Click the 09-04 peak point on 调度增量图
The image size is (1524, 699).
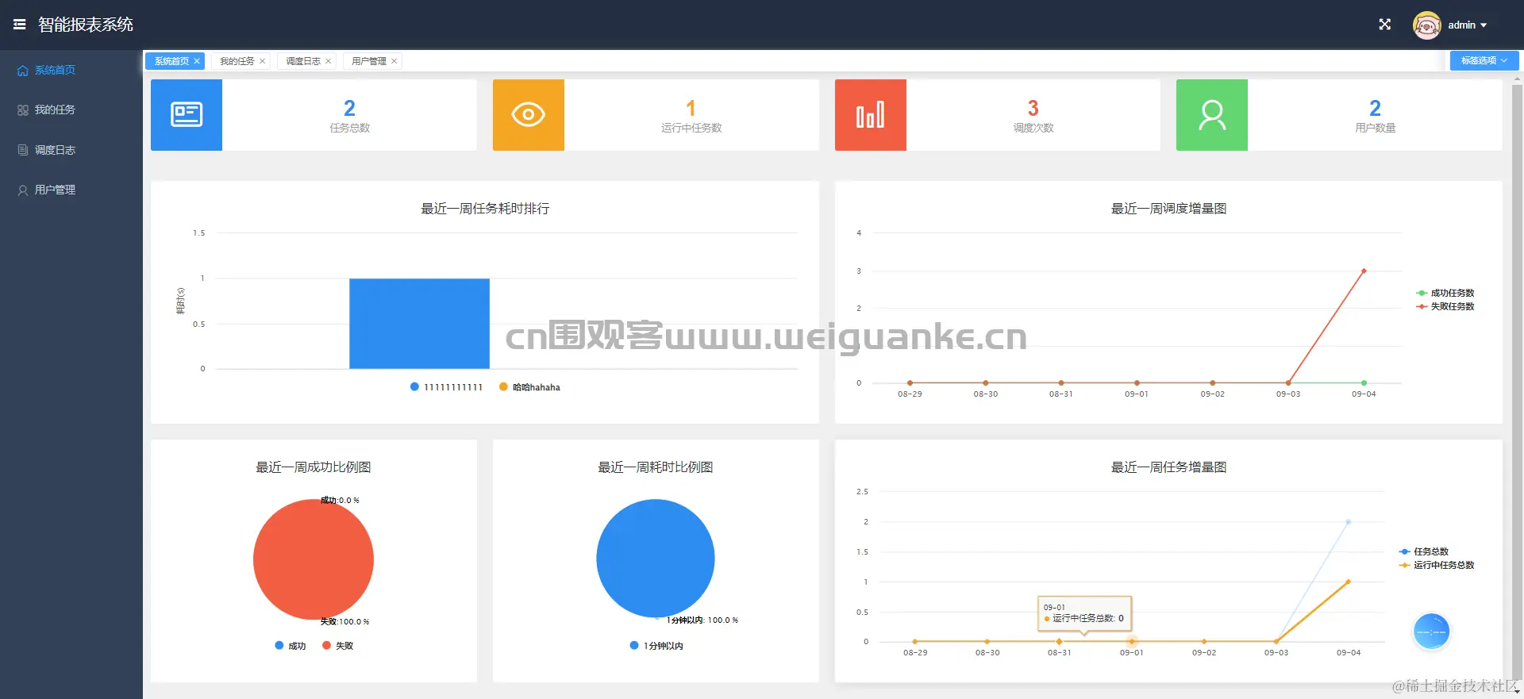point(1364,271)
